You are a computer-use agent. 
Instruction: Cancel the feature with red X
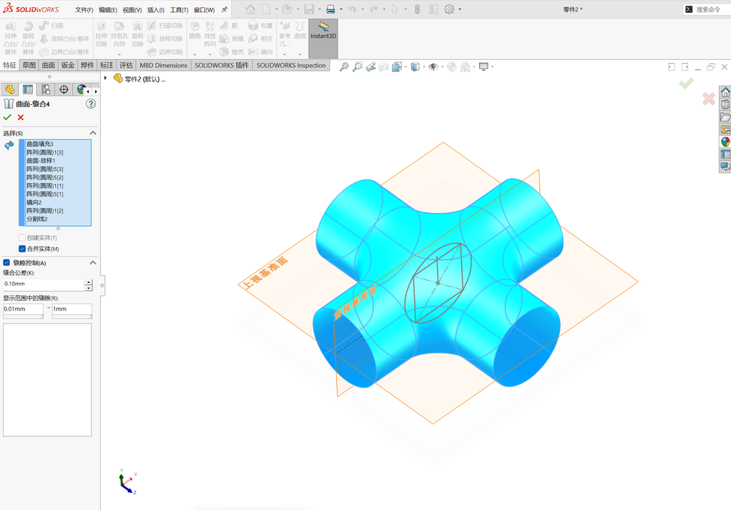coord(21,117)
